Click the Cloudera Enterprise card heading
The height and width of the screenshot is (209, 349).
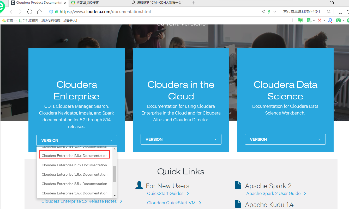pos(77,90)
